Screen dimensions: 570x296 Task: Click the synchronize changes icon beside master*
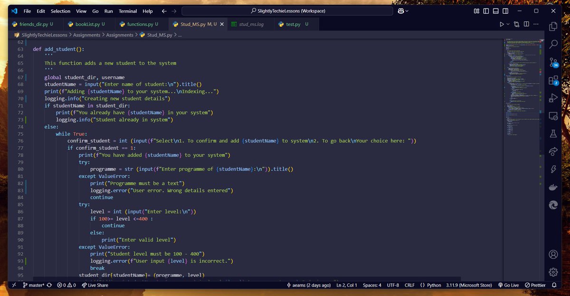click(x=49, y=285)
